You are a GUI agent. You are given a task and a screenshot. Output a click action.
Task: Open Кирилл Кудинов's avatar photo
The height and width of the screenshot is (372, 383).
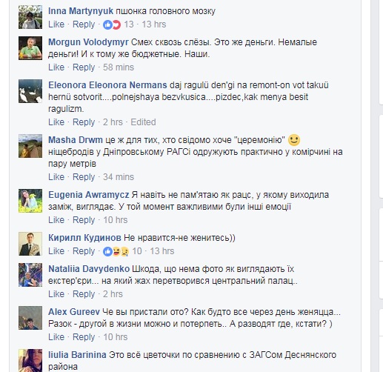coord(30,244)
